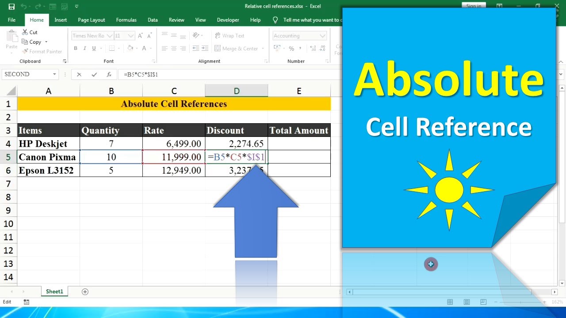
Task: Confirm the formula with the checkmark
Action: [x=94, y=75]
